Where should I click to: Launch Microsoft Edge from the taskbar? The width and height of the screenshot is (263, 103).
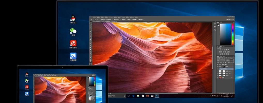(x=134, y=96)
